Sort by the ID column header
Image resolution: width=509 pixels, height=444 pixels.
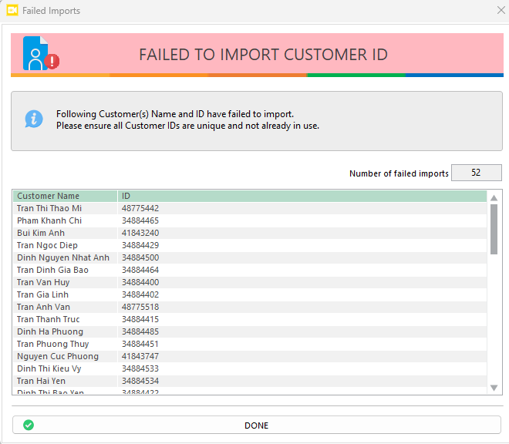(301, 196)
